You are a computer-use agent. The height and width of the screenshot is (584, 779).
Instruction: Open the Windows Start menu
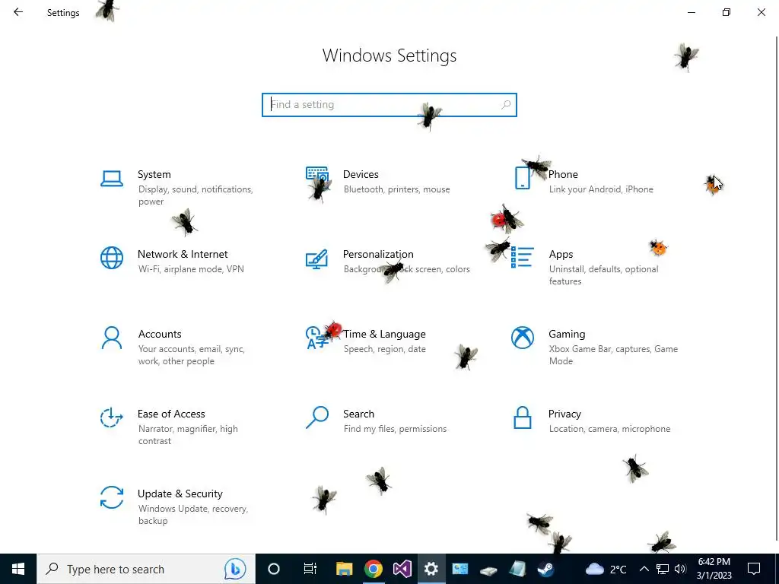(18, 569)
